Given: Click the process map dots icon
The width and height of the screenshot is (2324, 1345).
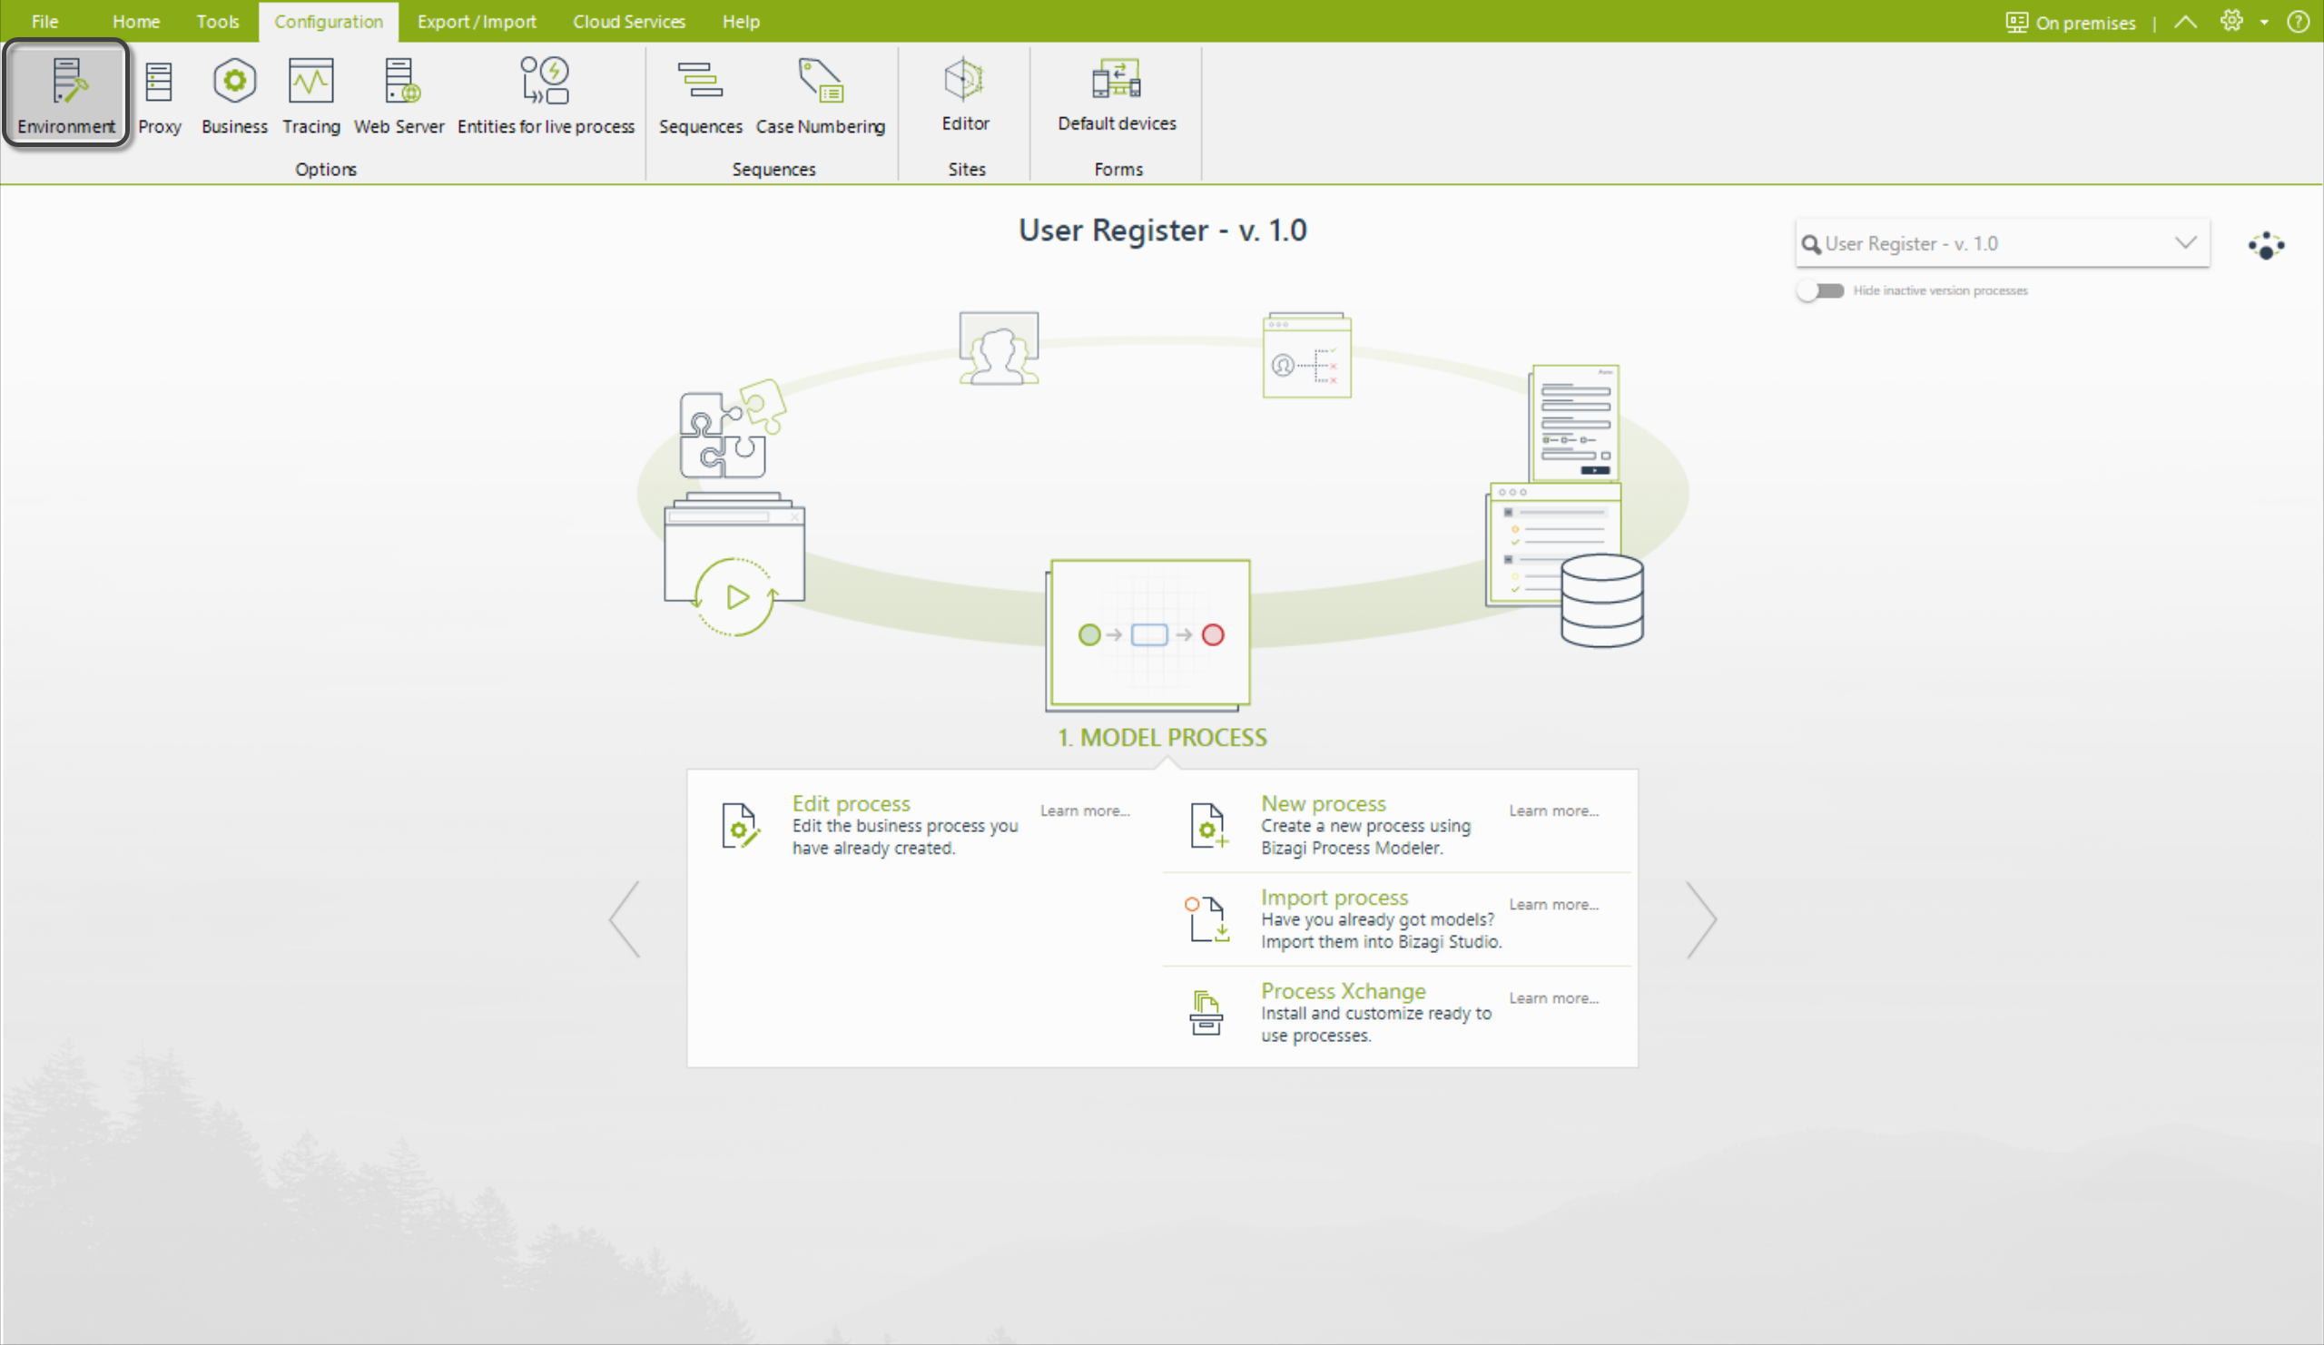Looking at the screenshot, I should [x=2266, y=245].
